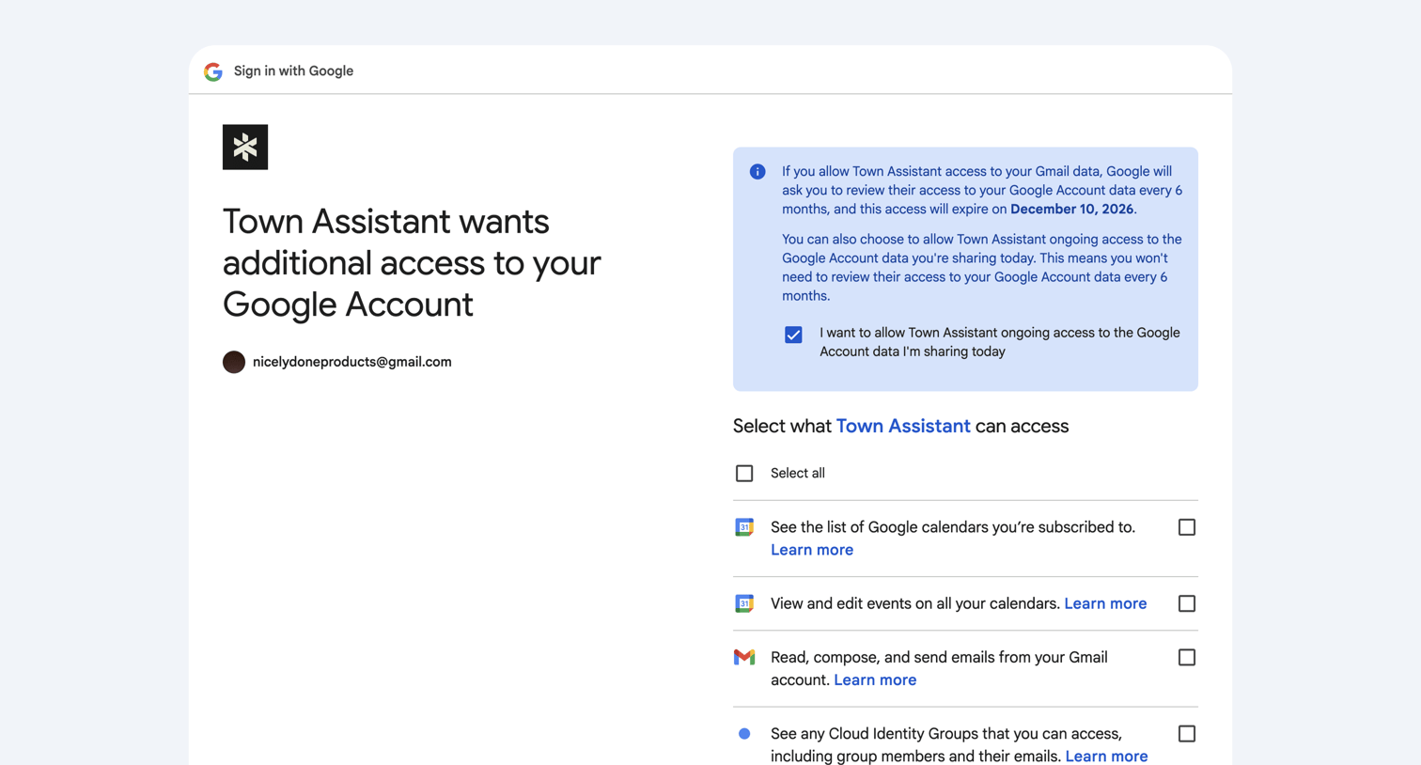The width and height of the screenshot is (1421, 765).
Task: Click the blue dot icon for Cloud Identity Groups
Action: point(744,734)
